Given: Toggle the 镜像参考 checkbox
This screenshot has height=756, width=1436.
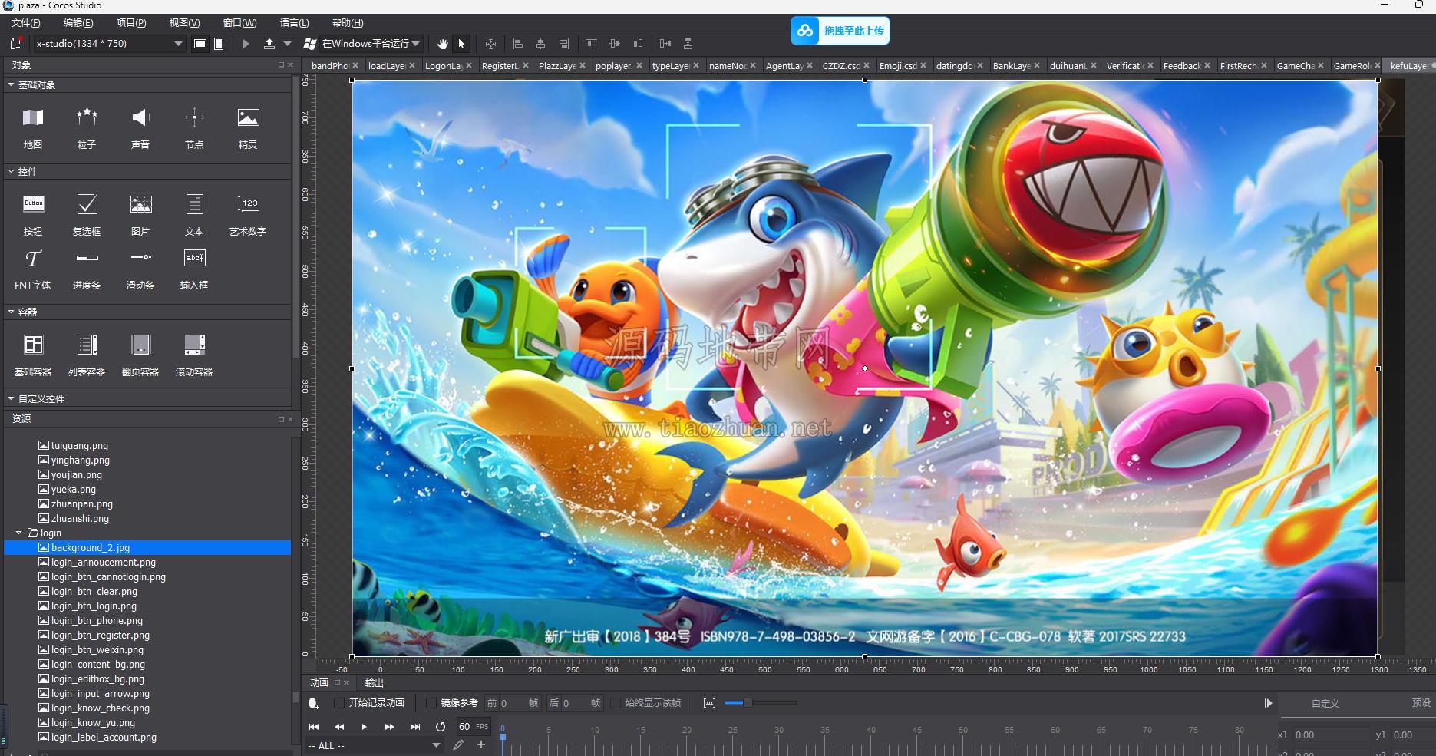Looking at the screenshot, I should (x=431, y=703).
